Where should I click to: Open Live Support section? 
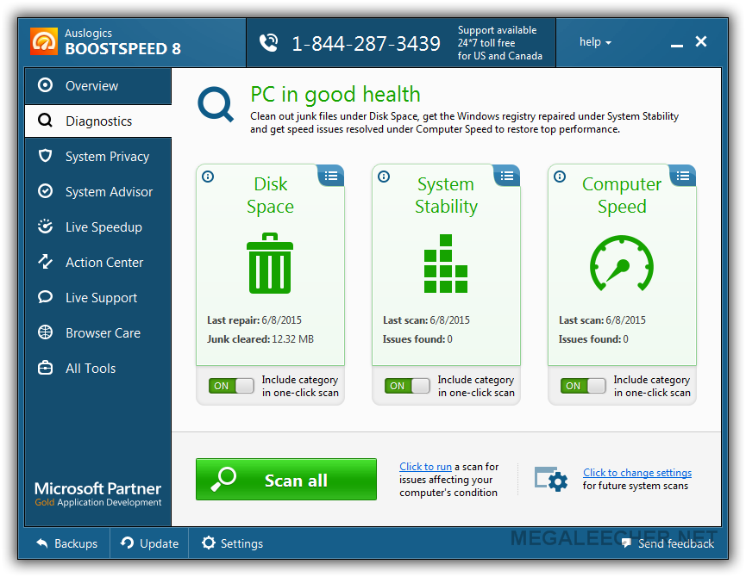(98, 297)
